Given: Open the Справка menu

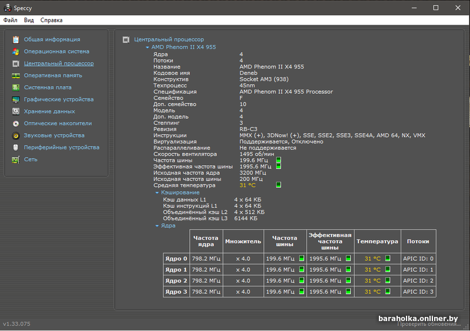Looking at the screenshot, I should (51, 20).
